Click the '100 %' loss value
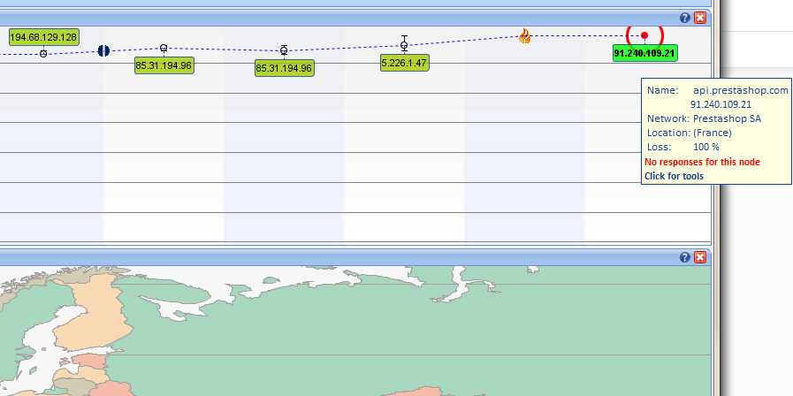793x396 pixels. [x=706, y=147]
